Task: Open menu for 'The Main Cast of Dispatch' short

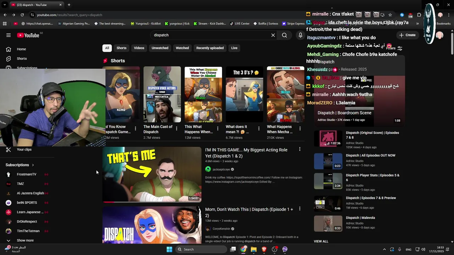Action: click(177, 129)
